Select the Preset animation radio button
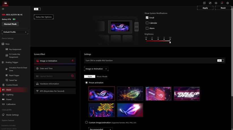233x130 pixels. coord(86,82)
